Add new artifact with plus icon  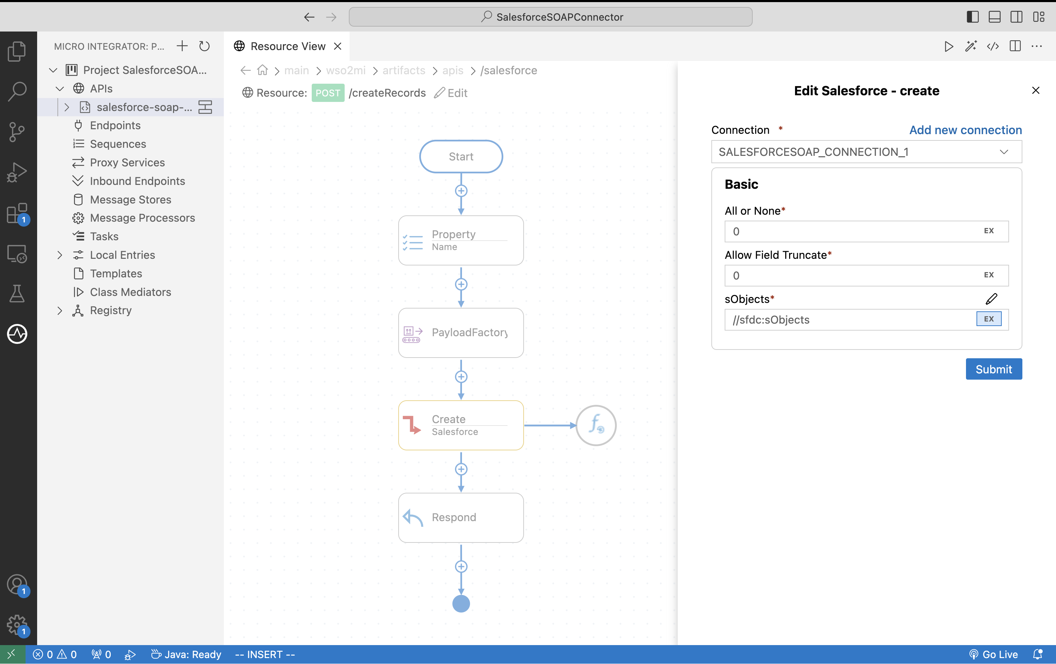click(182, 46)
